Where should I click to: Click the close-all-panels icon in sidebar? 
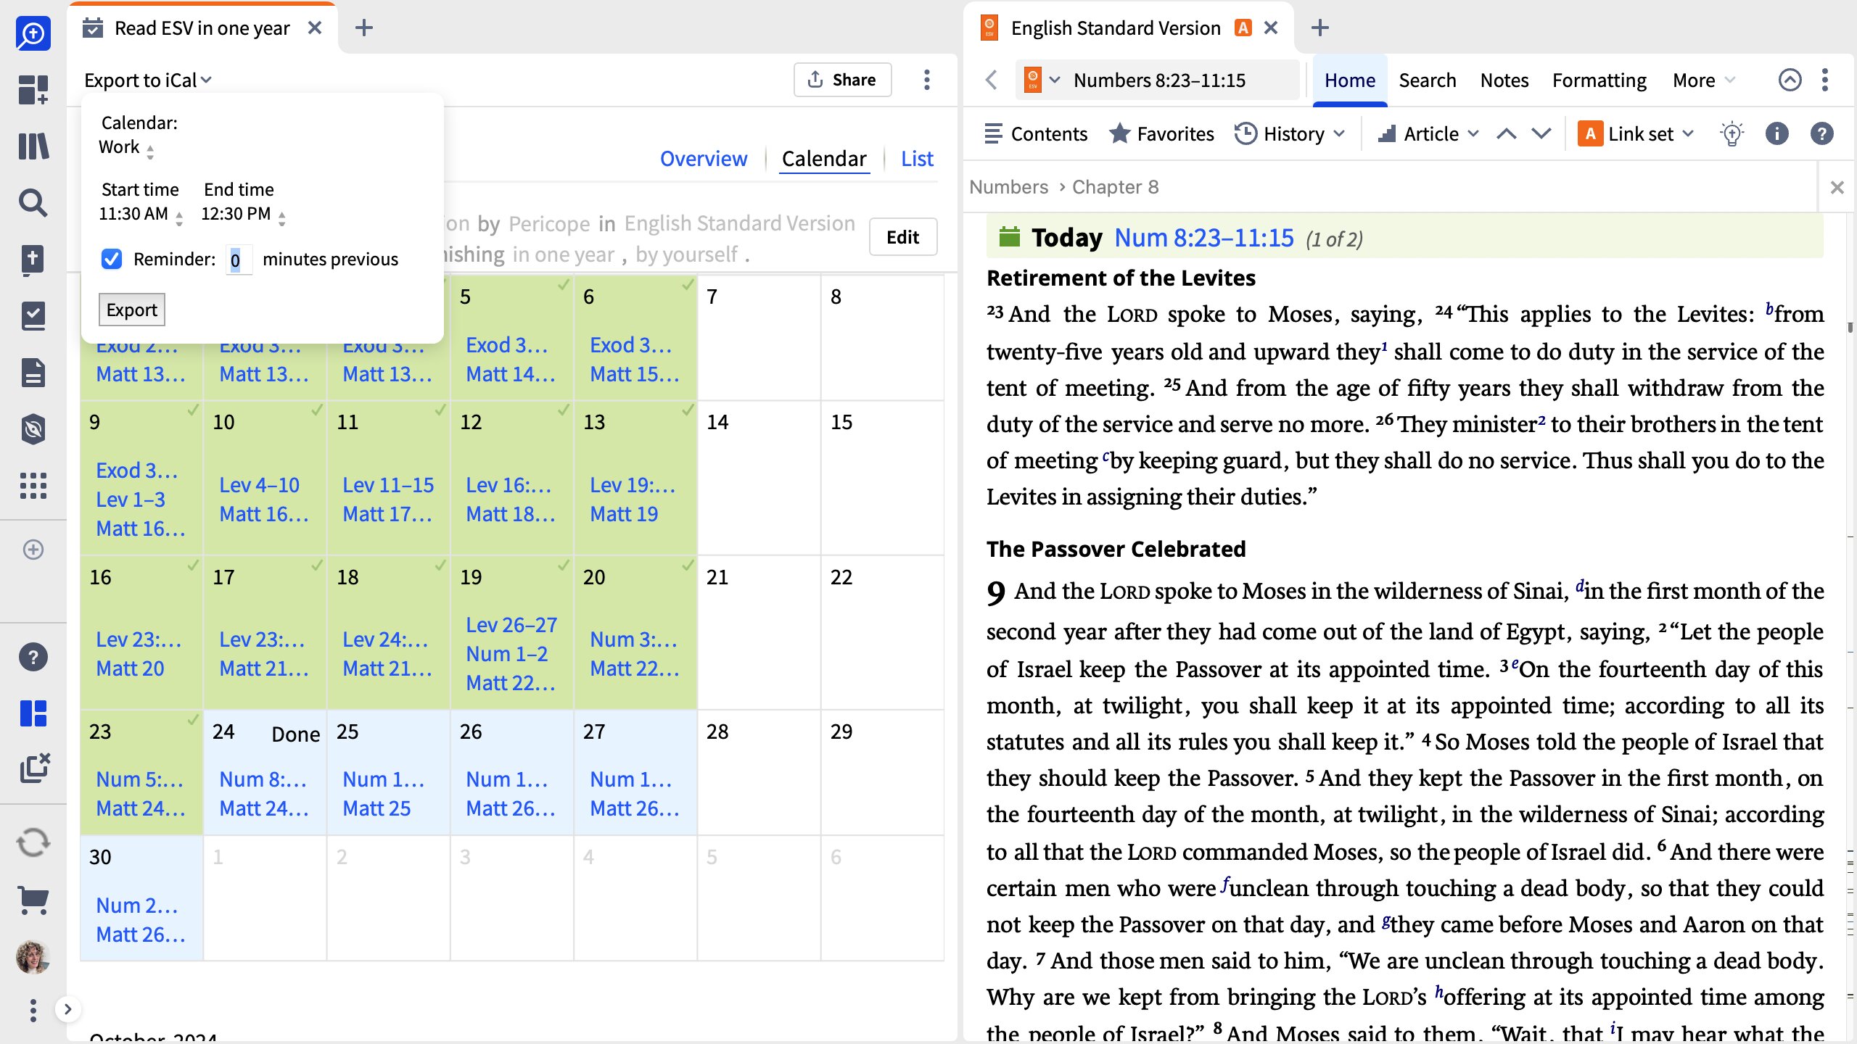(34, 768)
